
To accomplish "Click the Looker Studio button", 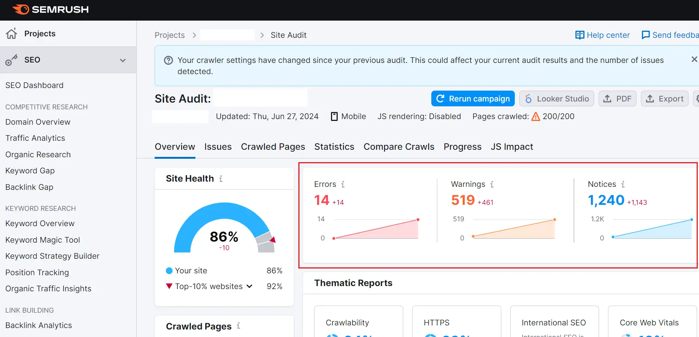I will click(x=556, y=99).
